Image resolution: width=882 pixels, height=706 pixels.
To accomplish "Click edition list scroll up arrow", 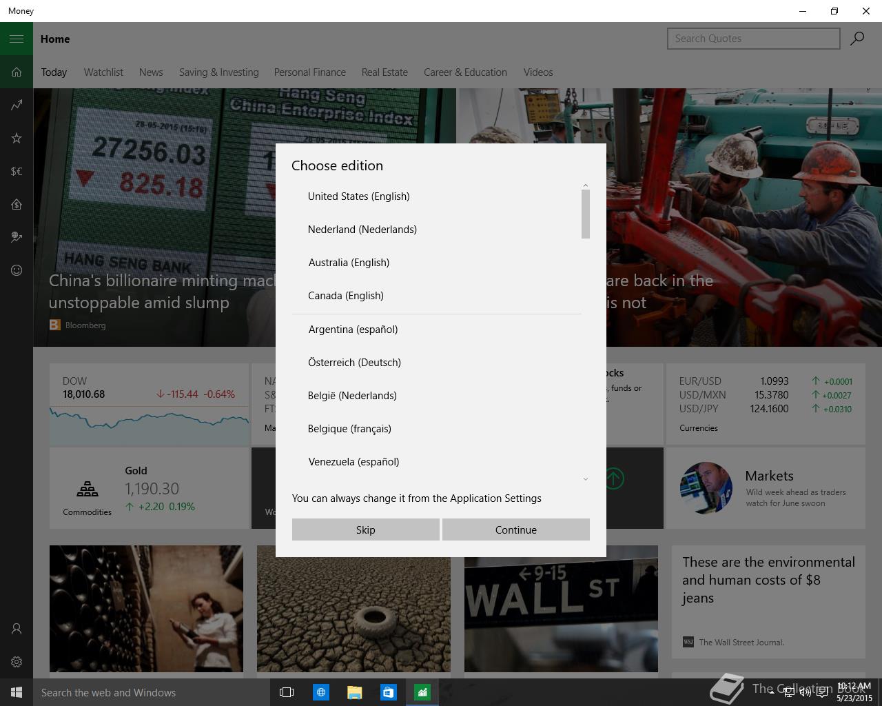I will [586, 185].
